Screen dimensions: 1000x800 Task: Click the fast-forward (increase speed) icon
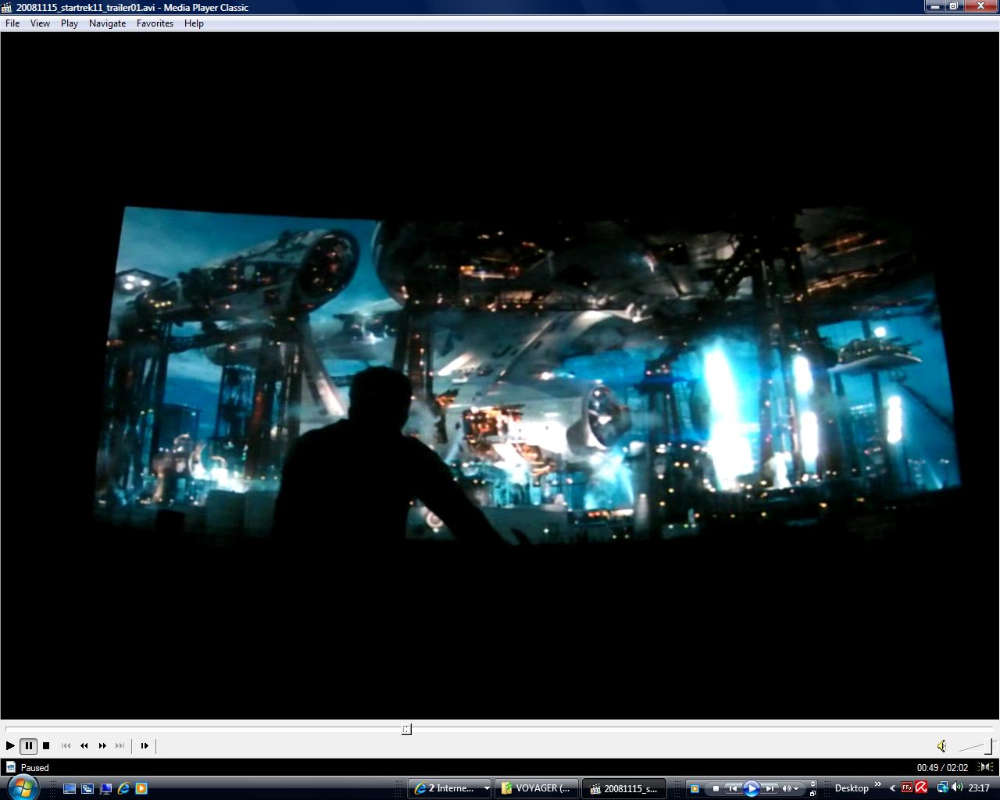tap(102, 746)
